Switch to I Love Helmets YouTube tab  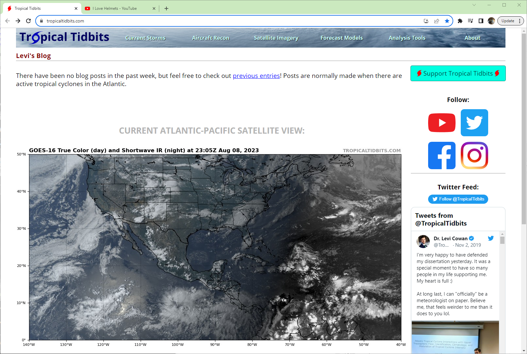tap(120, 8)
